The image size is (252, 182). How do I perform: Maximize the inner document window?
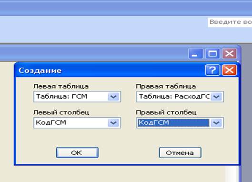tap(212, 53)
